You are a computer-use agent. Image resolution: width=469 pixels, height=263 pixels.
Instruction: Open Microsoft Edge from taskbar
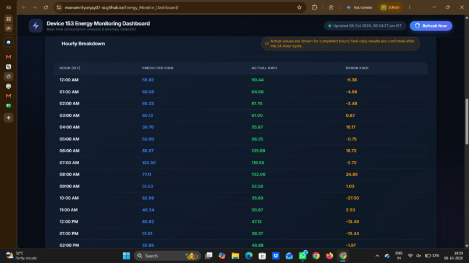point(249,256)
